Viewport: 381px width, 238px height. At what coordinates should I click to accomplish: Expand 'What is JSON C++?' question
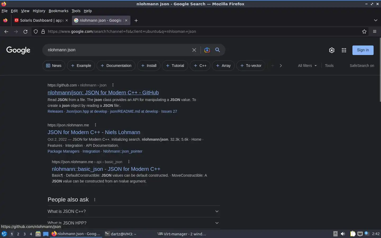pos(134,212)
